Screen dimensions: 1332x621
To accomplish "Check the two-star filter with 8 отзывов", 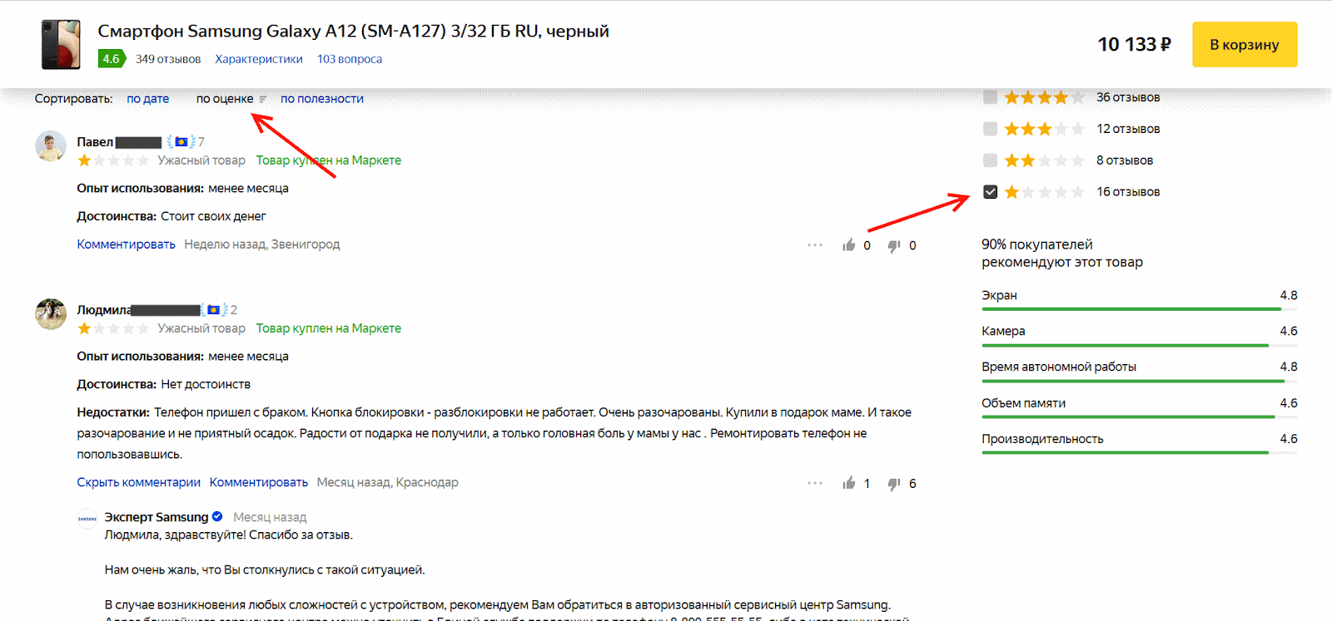I will click(990, 160).
